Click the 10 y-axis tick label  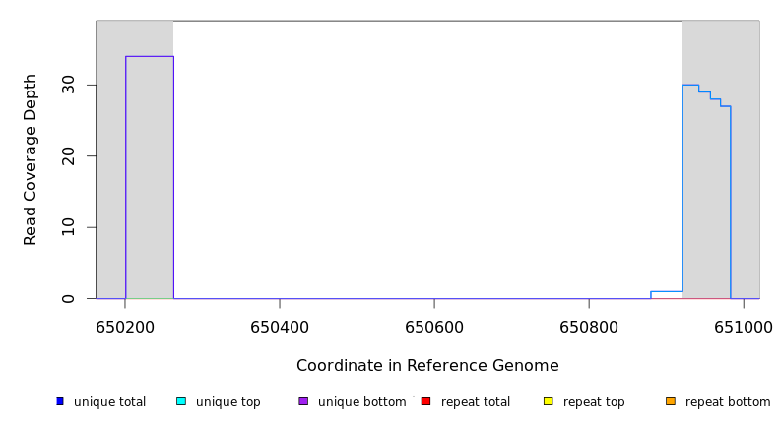pyautogui.click(x=68, y=227)
